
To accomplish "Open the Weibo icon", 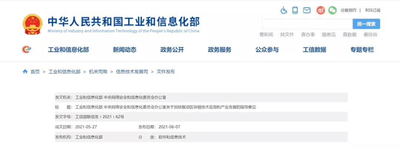I will pyautogui.click(x=321, y=10).
